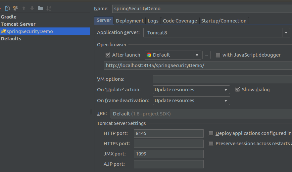Click the Name input field
Screen dimensions: 292x172
202,9
